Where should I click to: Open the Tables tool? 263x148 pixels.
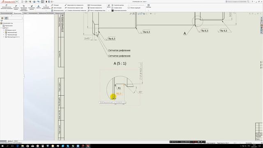point(148,6)
